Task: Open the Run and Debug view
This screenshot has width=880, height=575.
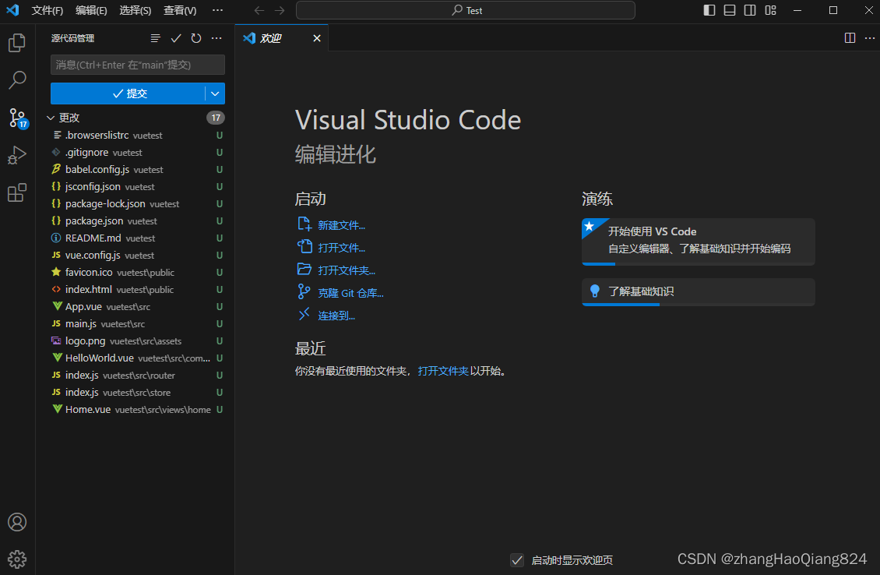Action: coord(17,155)
